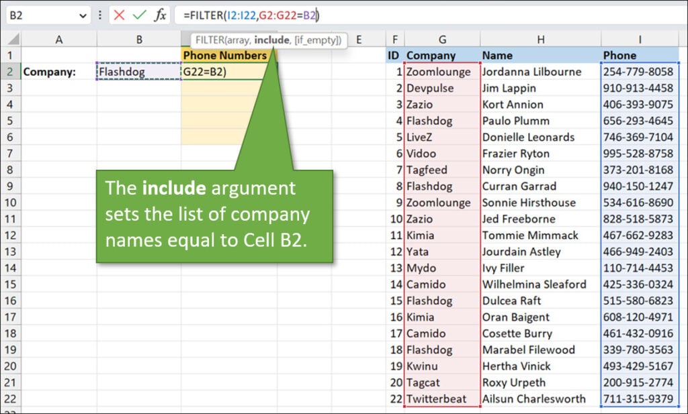Click the FILTER function name in the tooltip

click(x=209, y=40)
